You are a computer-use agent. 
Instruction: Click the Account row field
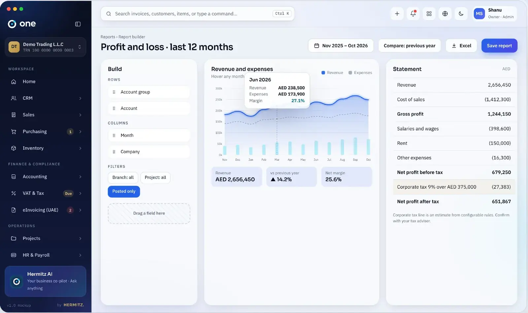click(149, 108)
